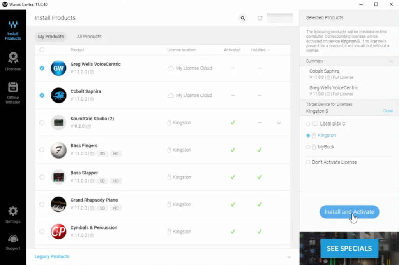This screenshot has height=265, width=399.
Task: Uncheck Cobalt Saphira
Action: 42,95
